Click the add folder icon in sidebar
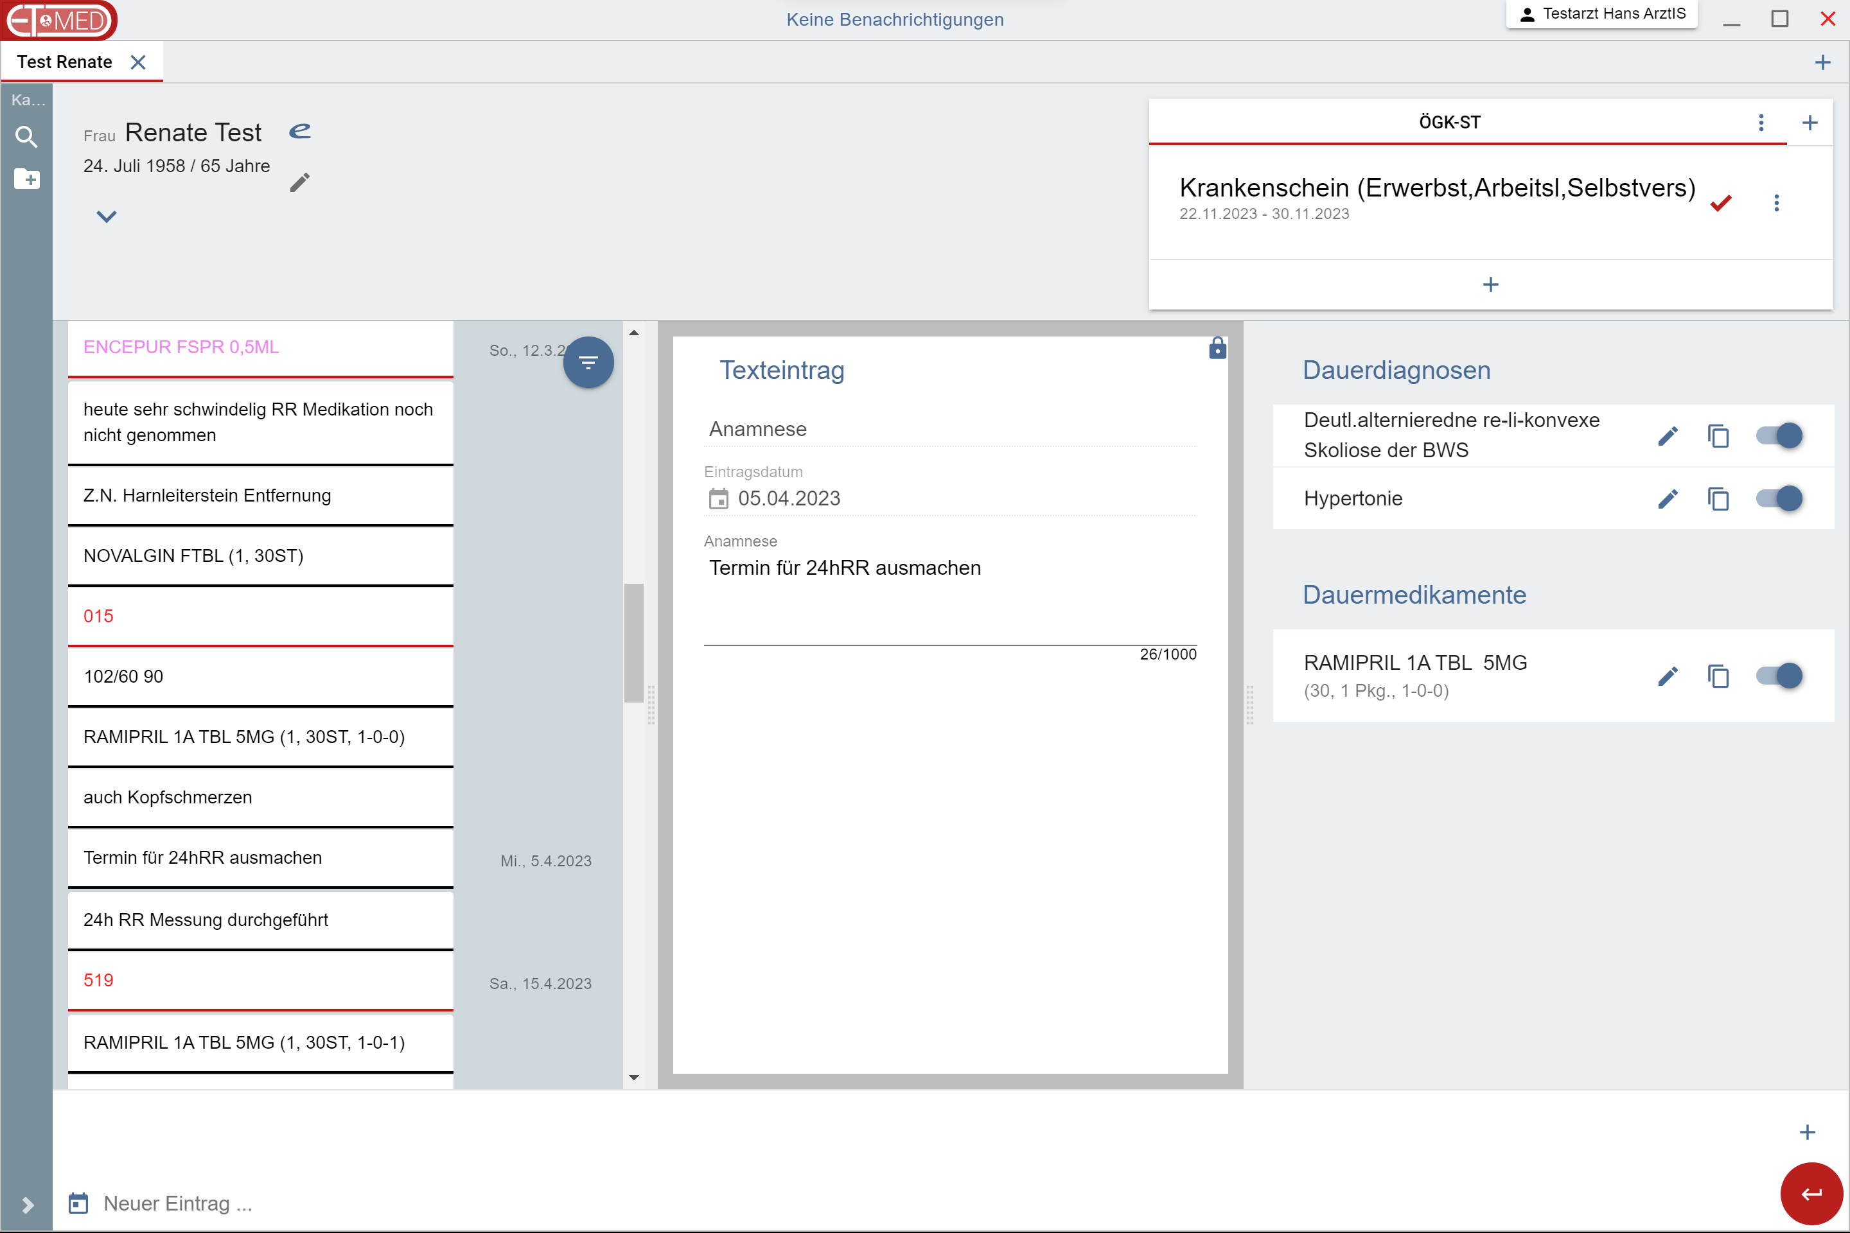 coord(27,179)
